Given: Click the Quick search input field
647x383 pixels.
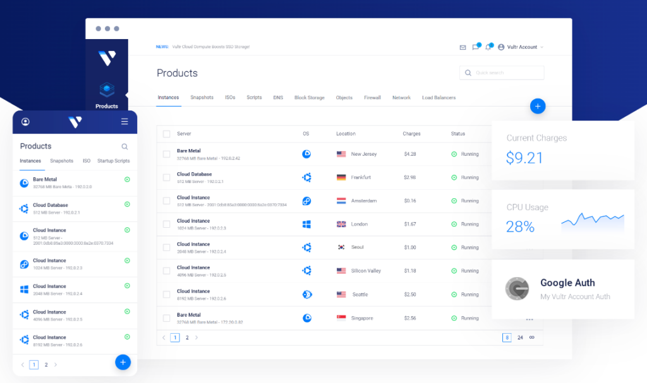Looking at the screenshot, I should tap(502, 73).
